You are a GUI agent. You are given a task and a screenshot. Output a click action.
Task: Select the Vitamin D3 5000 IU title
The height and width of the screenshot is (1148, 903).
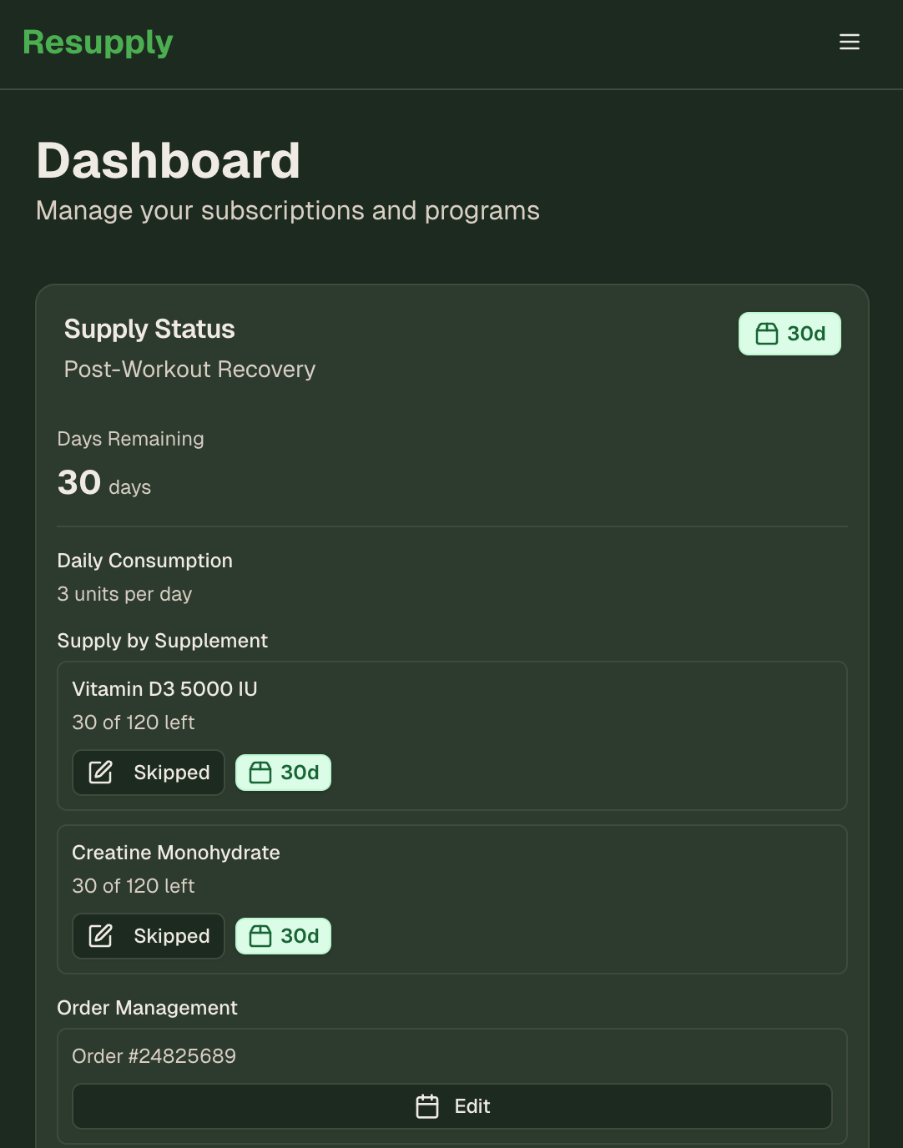[x=164, y=689]
